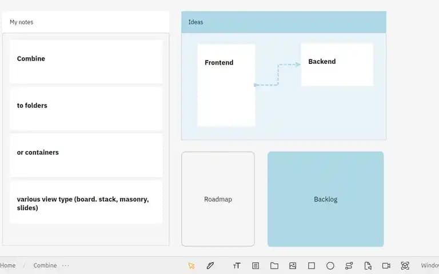The height and width of the screenshot is (274, 439).
Task: Click the Combine breadcrumb item
Action: tap(45, 265)
